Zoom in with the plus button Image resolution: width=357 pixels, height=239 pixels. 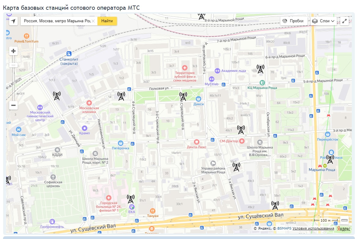[x=13, y=51]
